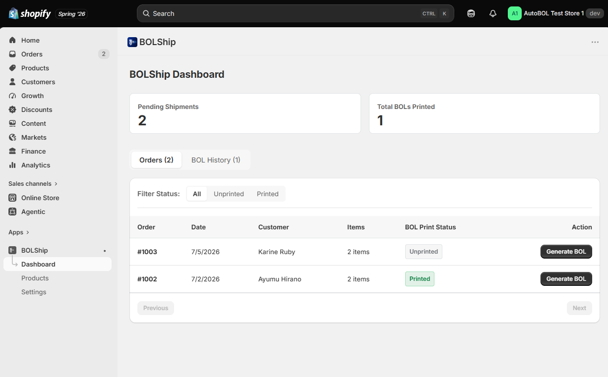Open the Settings item under BOLShip
608x377 pixels.
[x=58, y=292]
